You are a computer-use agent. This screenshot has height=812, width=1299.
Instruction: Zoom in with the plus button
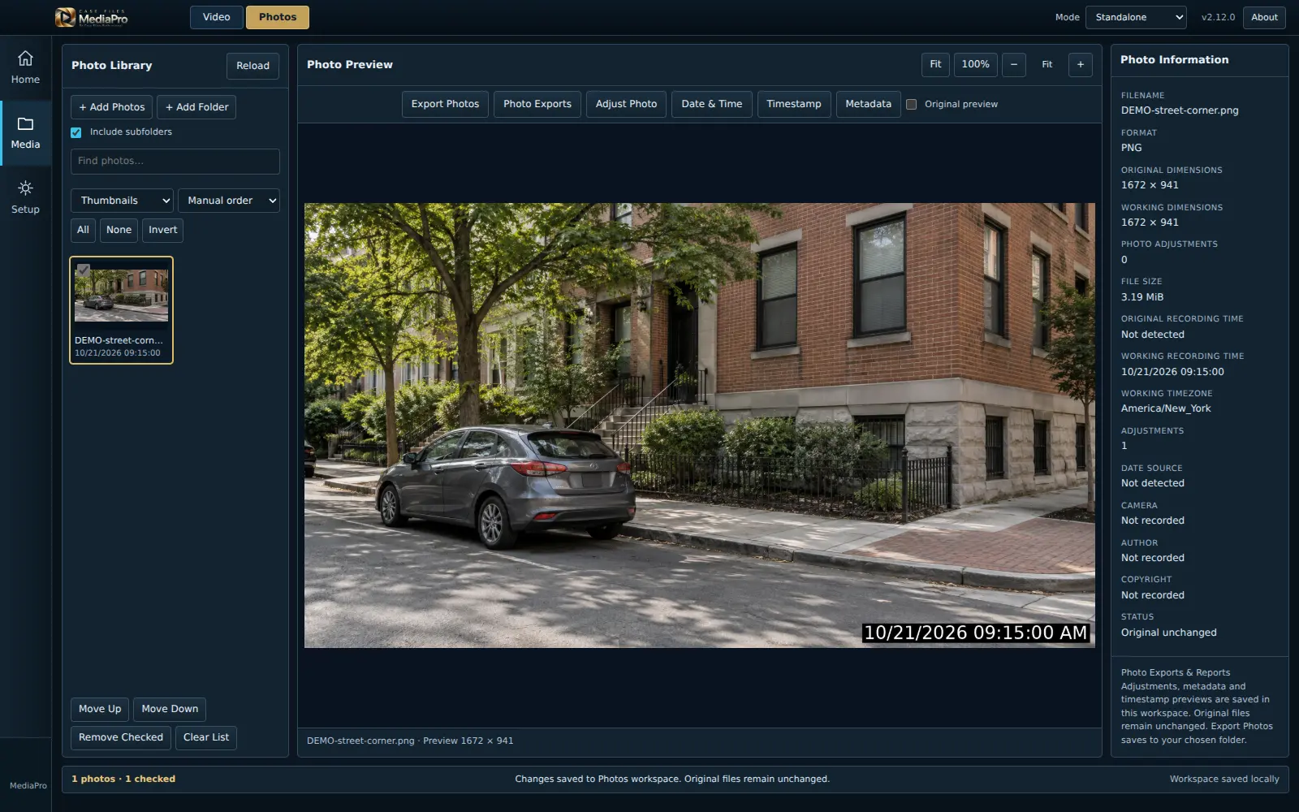(x=1080, y=65)
